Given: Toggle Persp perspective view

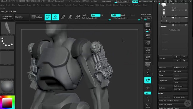Looking at the screenshot, I should (148, 64).
